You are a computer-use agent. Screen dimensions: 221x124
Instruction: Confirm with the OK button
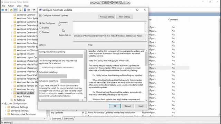click(x=115, y=106)
